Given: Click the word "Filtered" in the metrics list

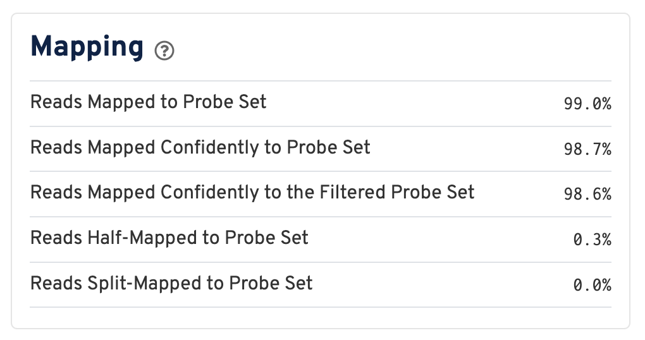Looking at the screenshot, I should [356, 193].
